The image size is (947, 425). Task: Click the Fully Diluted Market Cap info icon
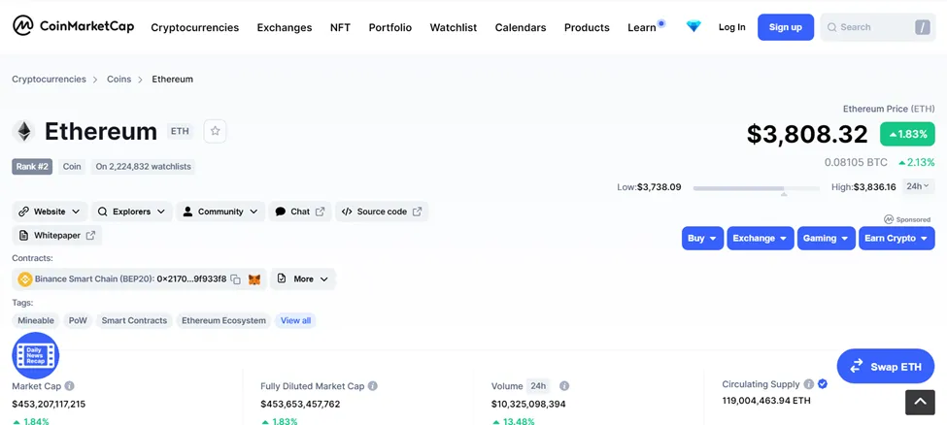point(373,386)
